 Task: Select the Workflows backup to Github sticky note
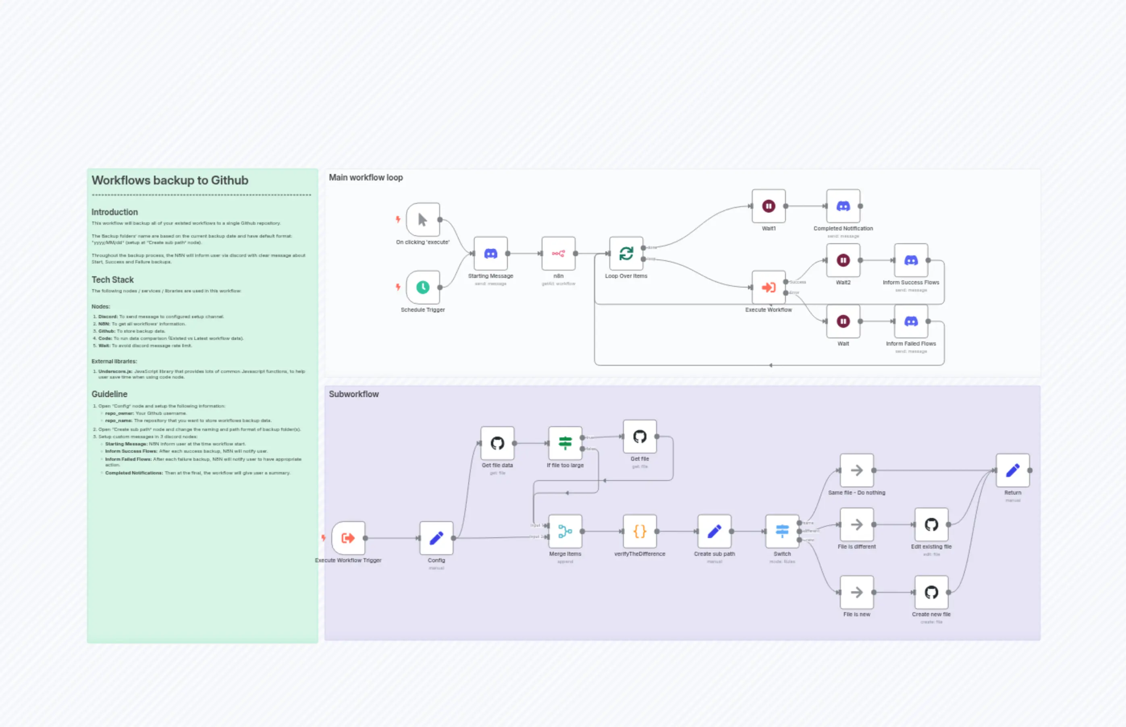pos(202,543)
